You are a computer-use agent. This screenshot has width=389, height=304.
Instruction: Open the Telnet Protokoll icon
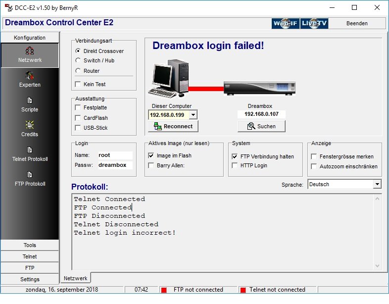(30, 150)
